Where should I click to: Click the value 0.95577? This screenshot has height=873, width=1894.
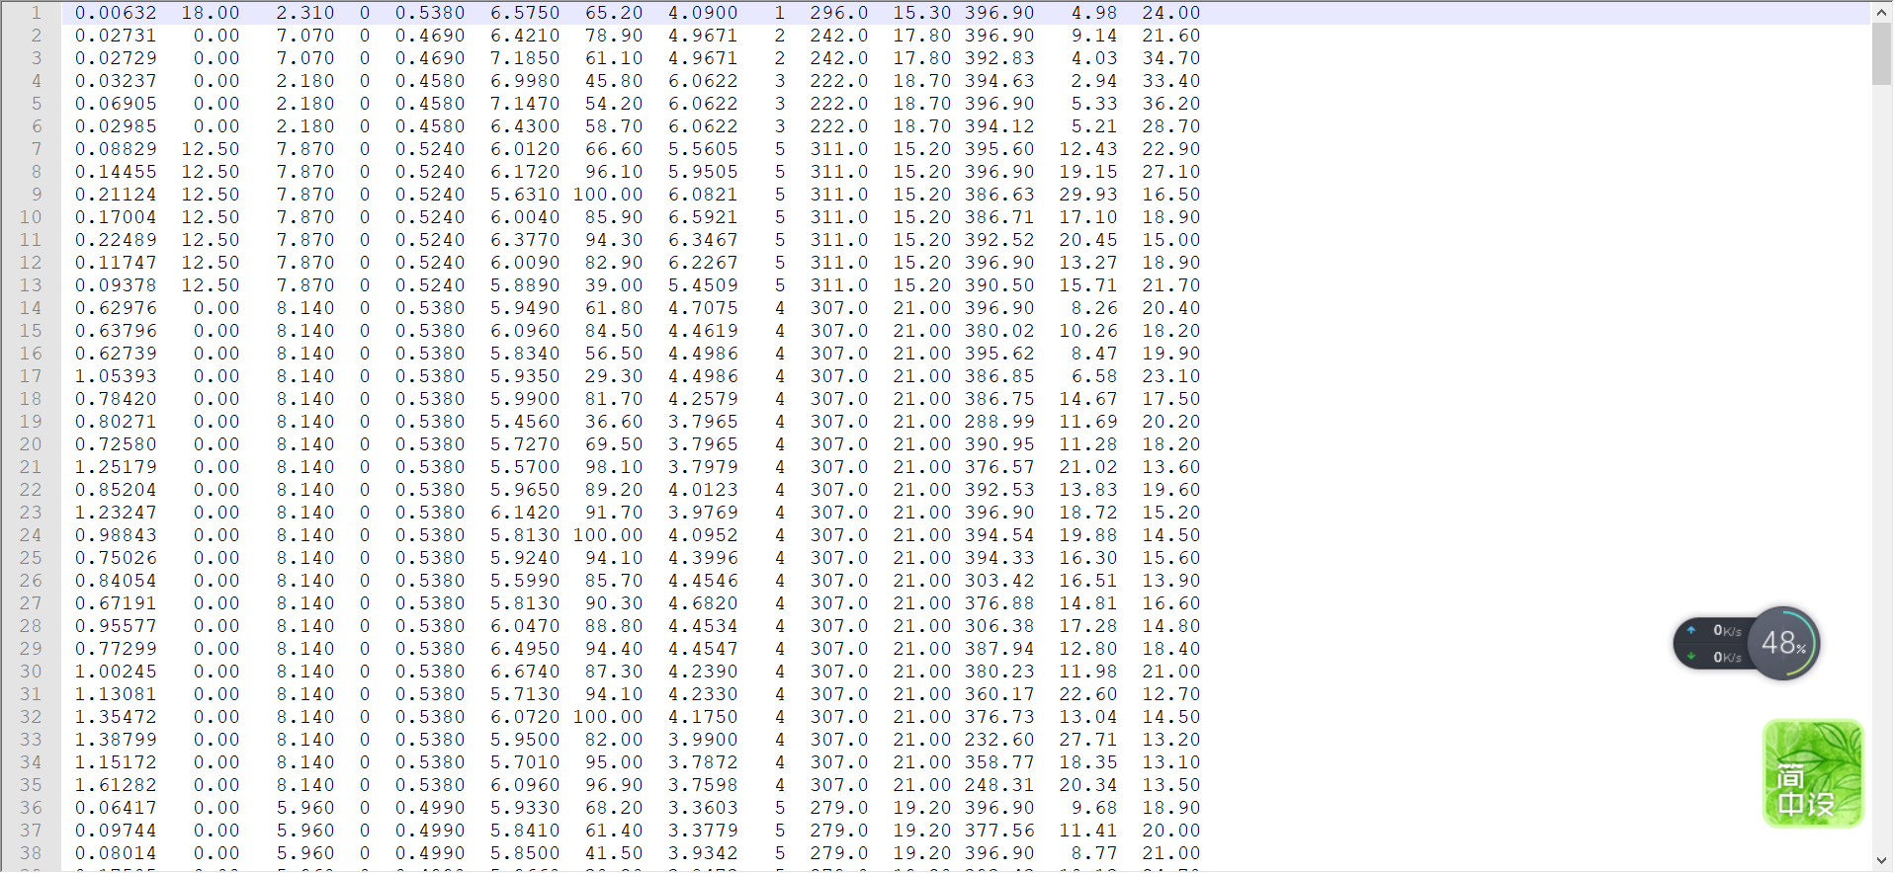(116, 626)
